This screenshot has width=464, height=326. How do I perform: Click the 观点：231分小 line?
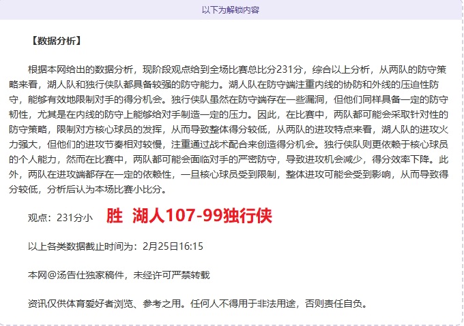(60, 218)
